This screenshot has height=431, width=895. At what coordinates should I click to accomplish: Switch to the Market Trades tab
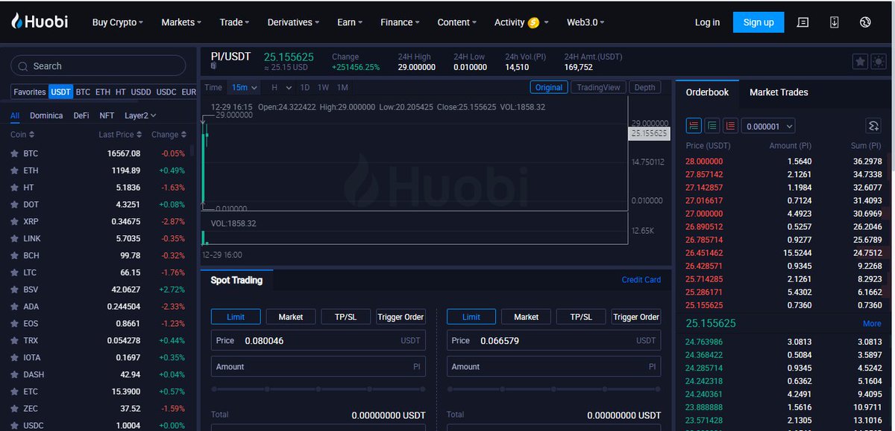(779, 92)
